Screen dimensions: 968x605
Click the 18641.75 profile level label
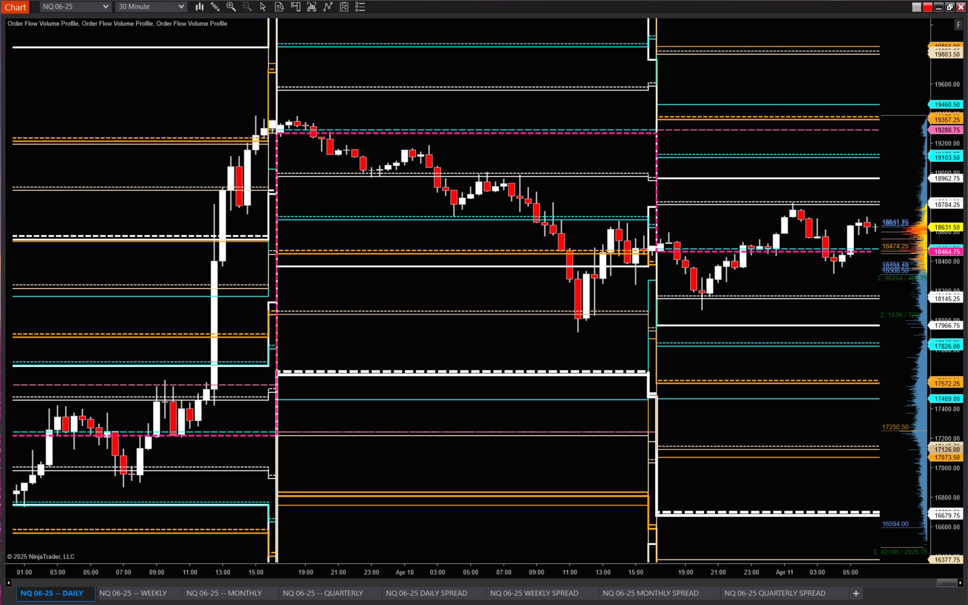click(895, 222)
